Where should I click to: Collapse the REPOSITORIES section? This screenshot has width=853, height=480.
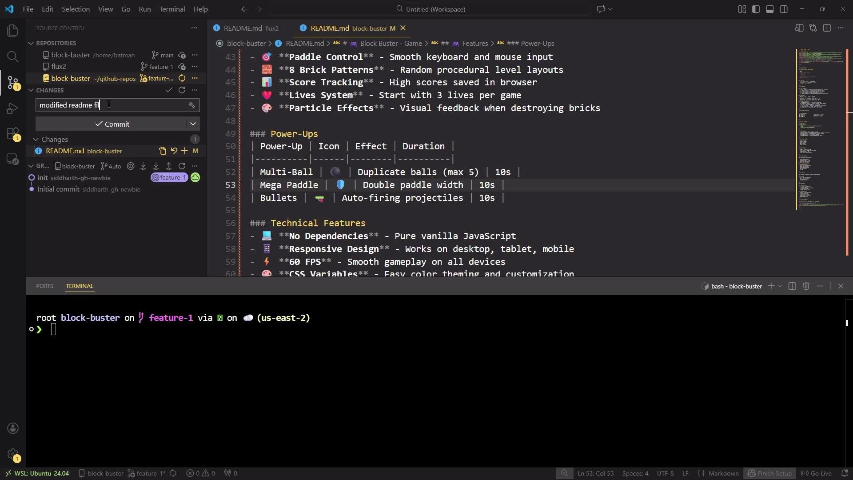[x=31, y=43]
